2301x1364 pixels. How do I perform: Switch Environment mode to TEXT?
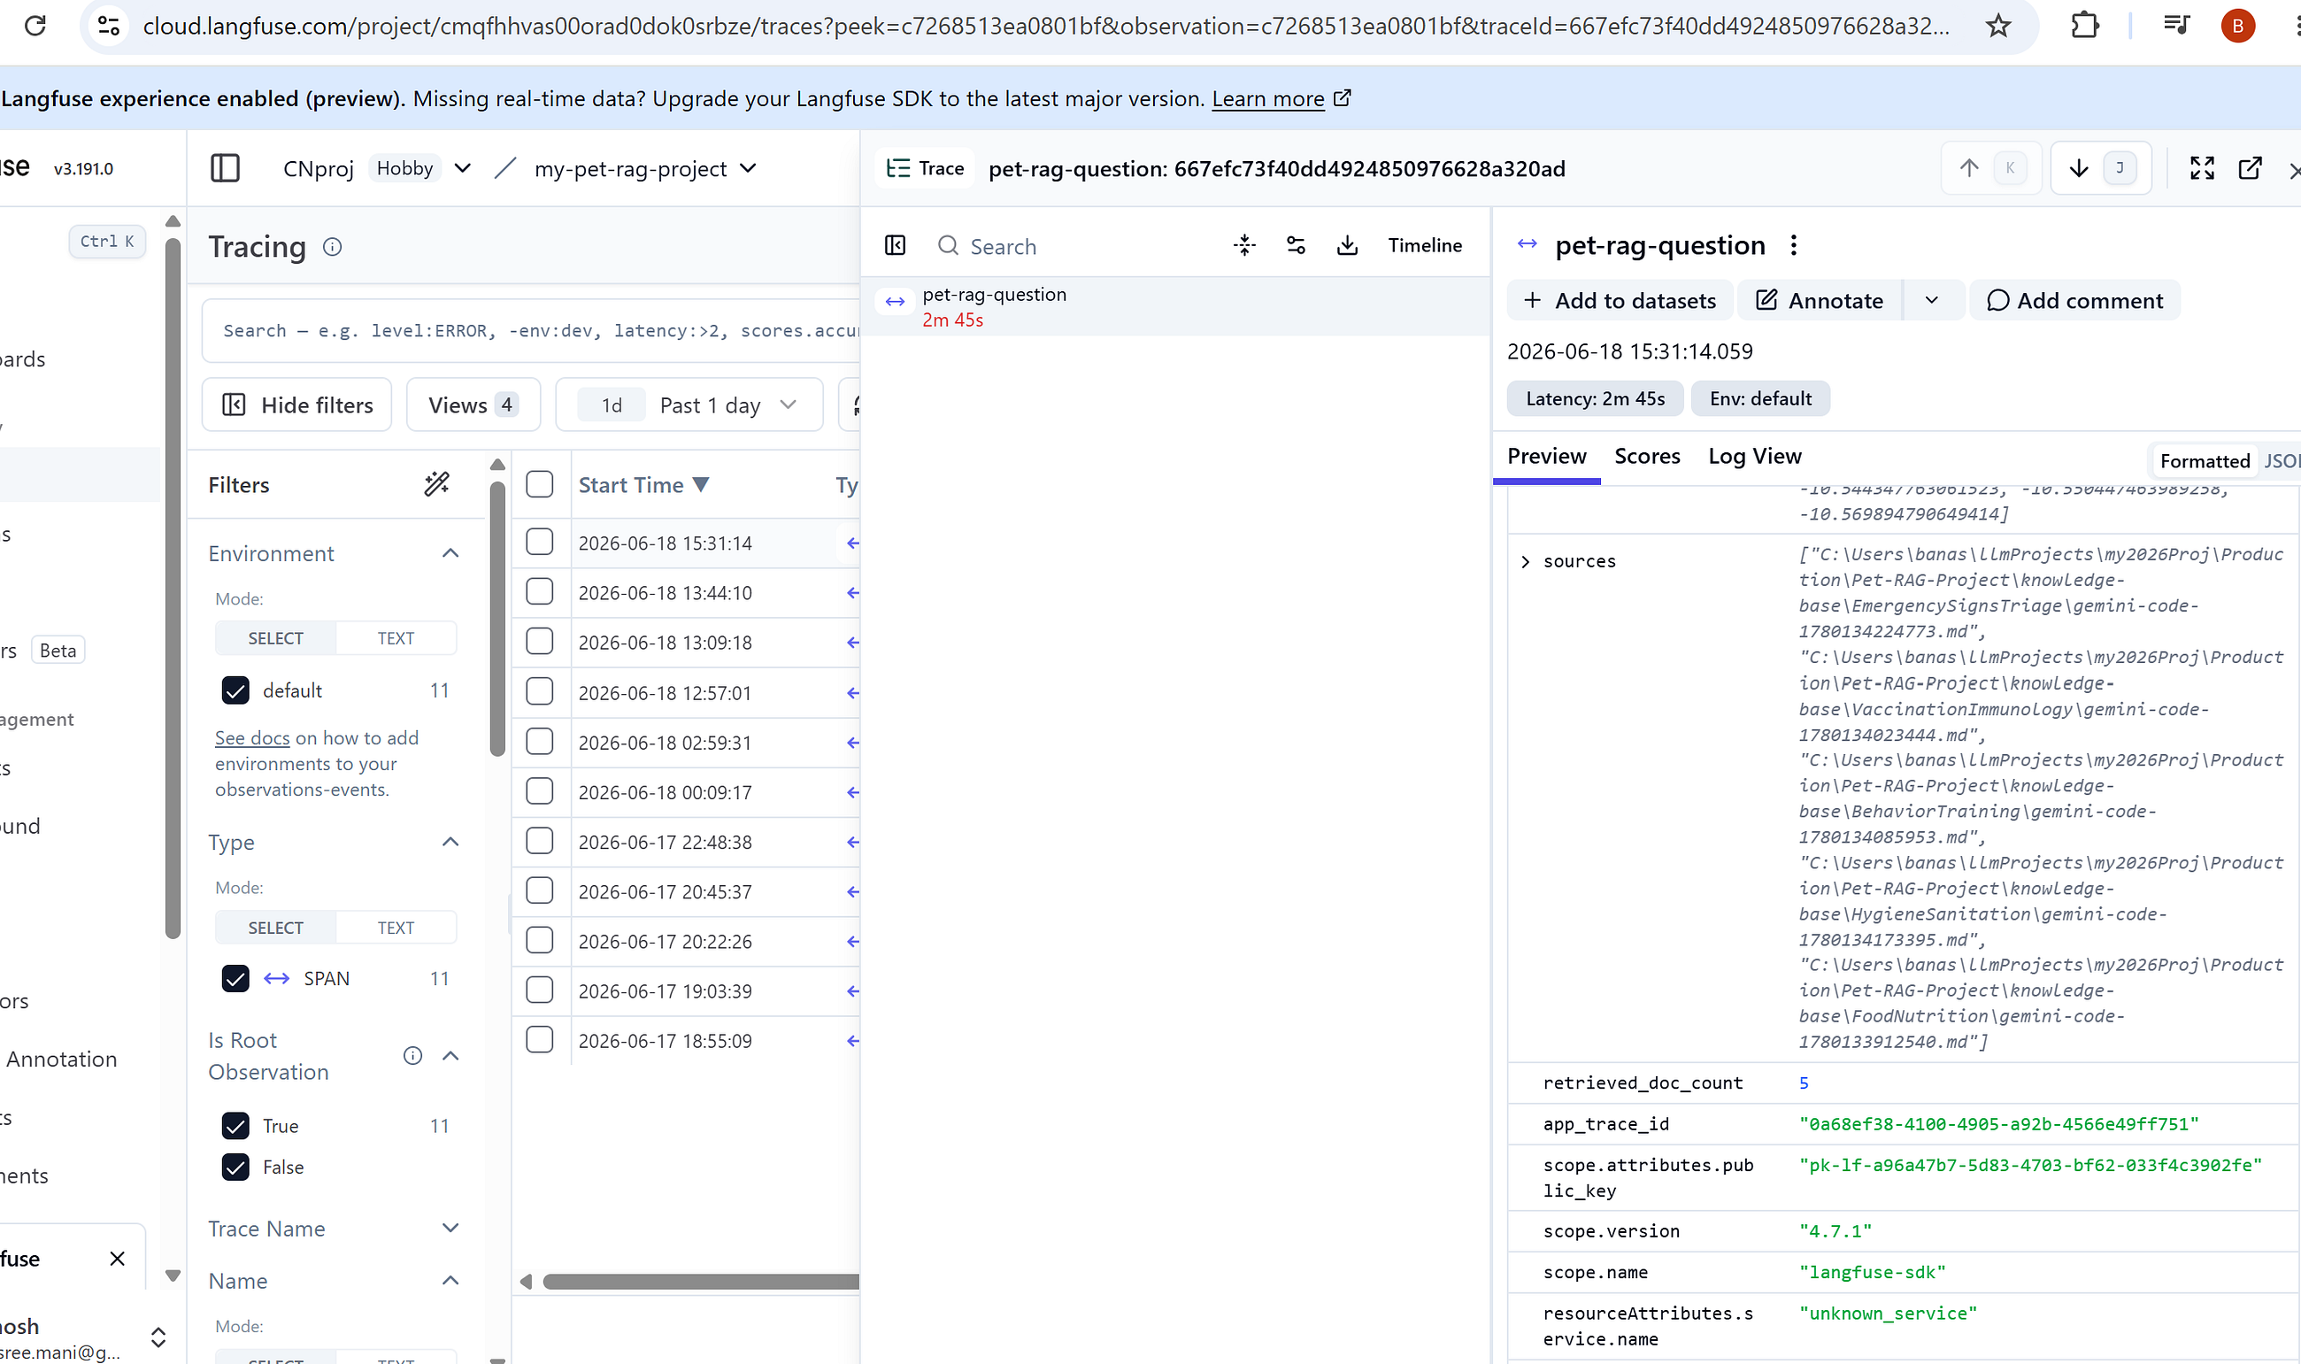(x=395, y=638)
